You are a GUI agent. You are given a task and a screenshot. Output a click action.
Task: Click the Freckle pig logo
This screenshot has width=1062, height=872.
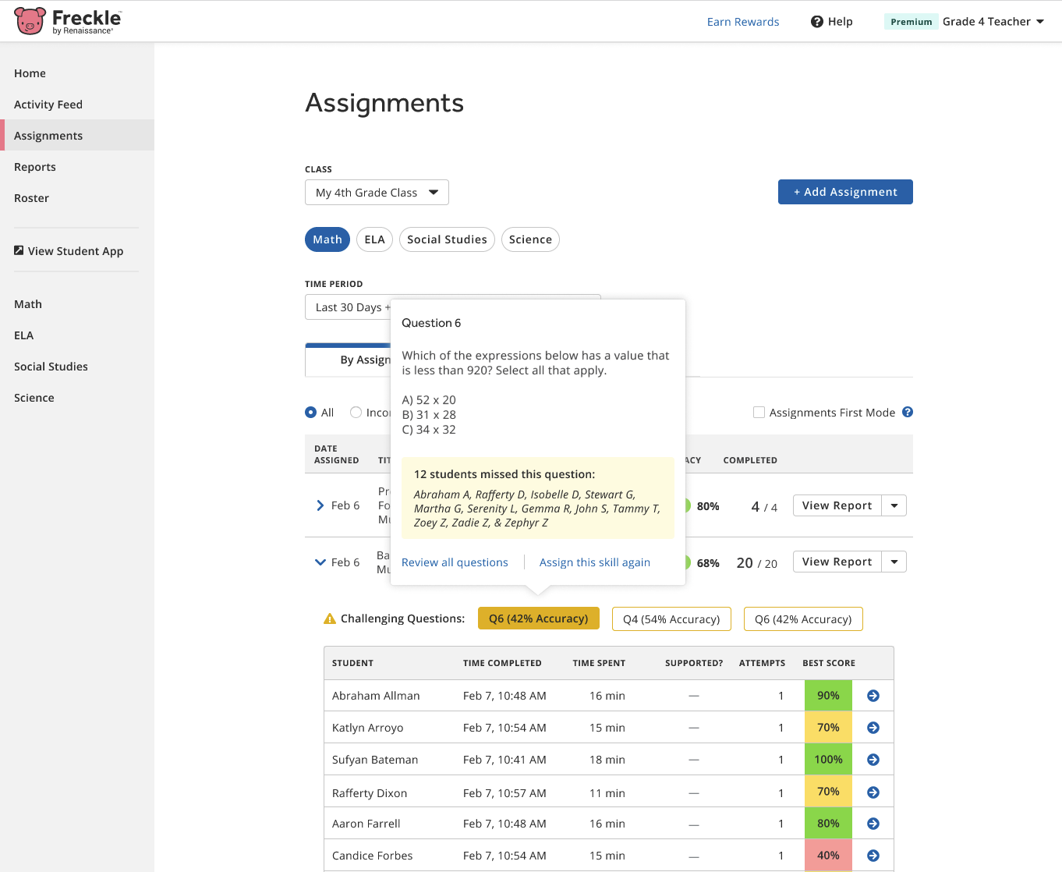[x=29, y=21]
